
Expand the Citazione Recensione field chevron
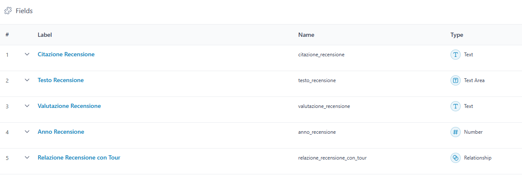tap(27, 55)
